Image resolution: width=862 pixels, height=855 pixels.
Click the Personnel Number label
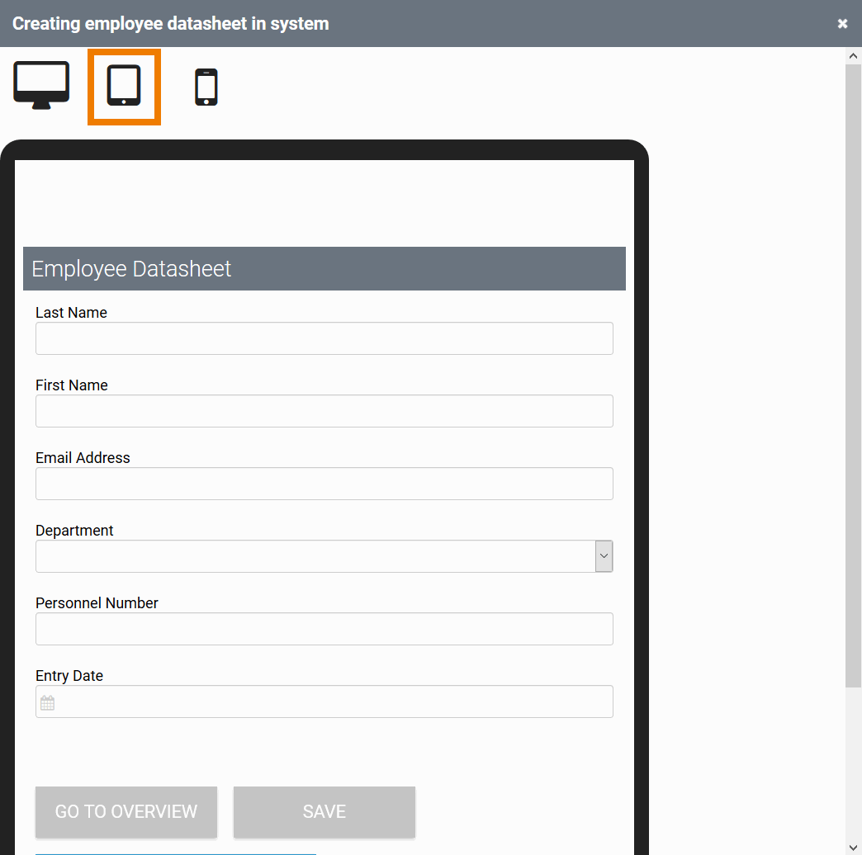click(97, 602)
